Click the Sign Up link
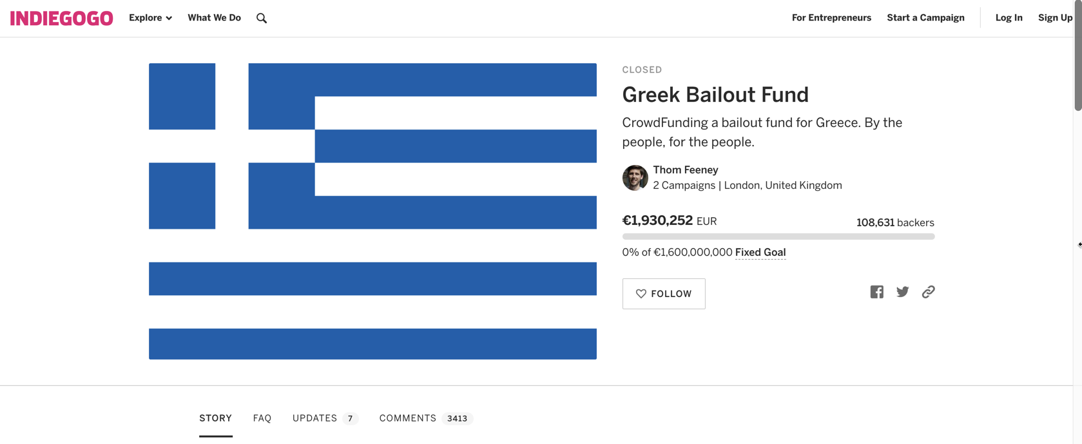This screenshot has width=1082, height=444. click(1055, 18)
